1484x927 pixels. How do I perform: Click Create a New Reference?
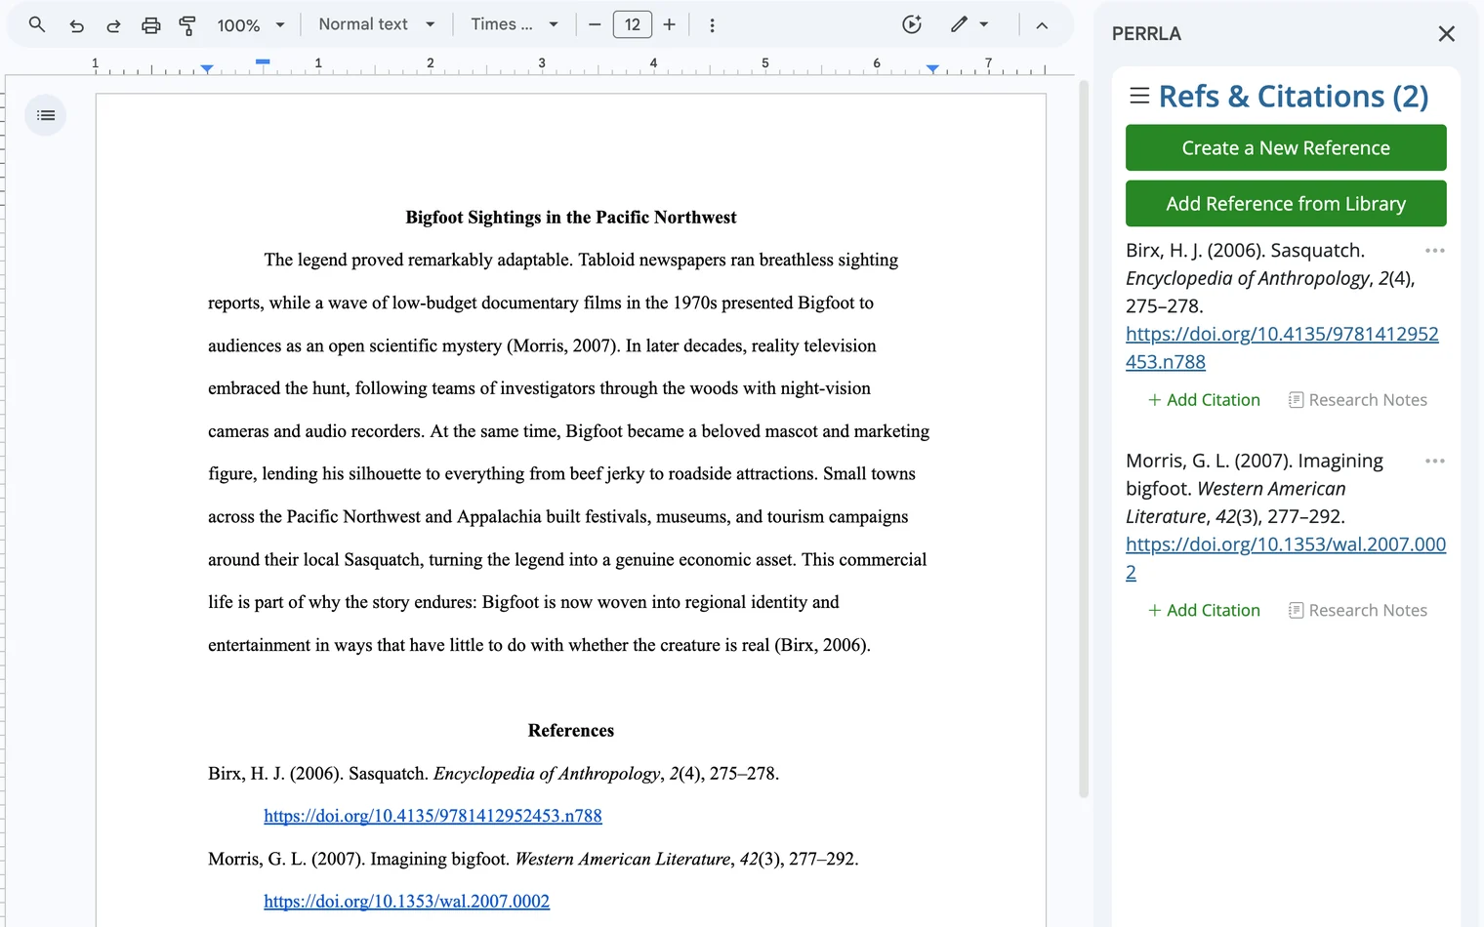tap(1286, 147)
